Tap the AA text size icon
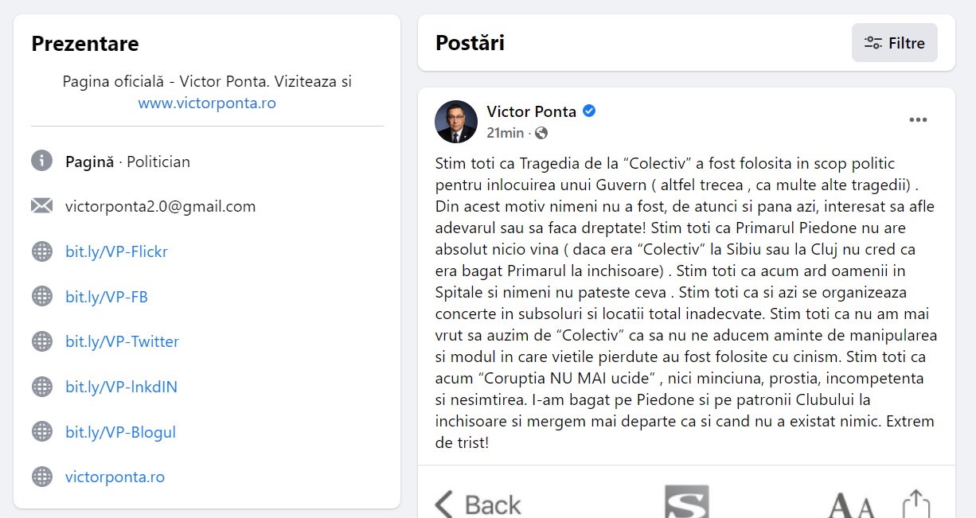976x518 pixels. tap(852, 506)
